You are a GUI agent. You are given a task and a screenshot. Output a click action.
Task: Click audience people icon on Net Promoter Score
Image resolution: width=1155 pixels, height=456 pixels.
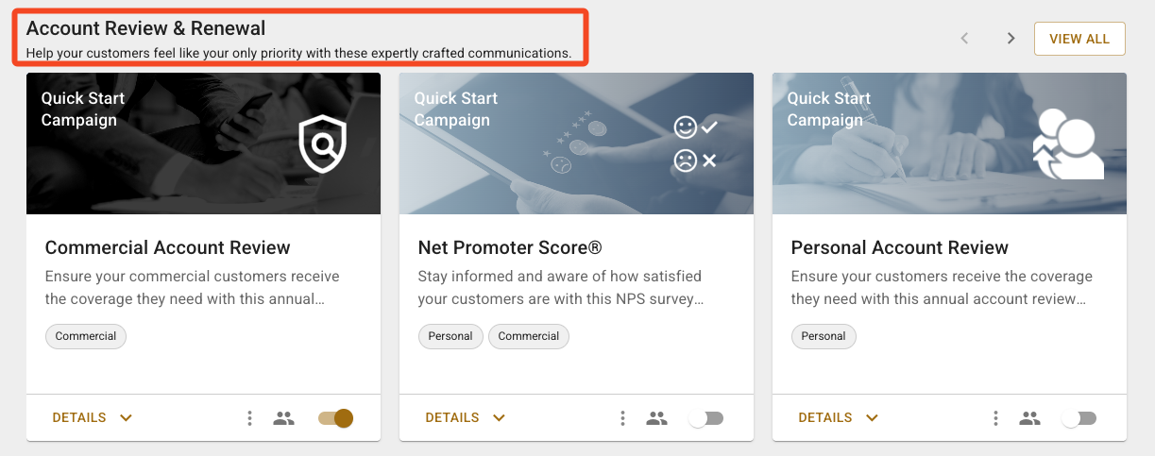(x=656, y=418)
